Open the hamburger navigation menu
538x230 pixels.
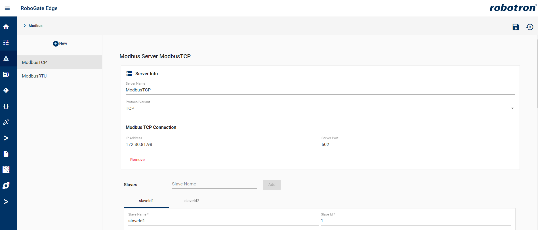click(x=7, y=9)
